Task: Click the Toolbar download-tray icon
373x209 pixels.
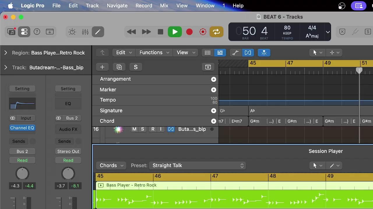Action: (x=50, y=32)
